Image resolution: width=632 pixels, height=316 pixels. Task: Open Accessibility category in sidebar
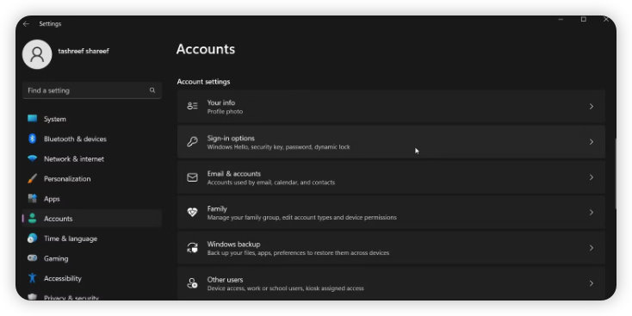(92, 278)
